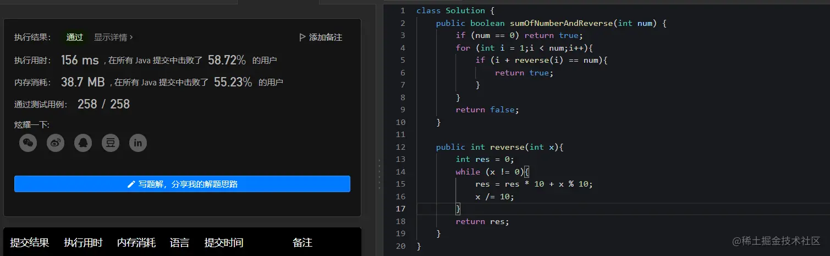The height and width of the screenshot is (256, 830).
Task: Share result via LinkedIn icon
Action: [x=138, y=143]
